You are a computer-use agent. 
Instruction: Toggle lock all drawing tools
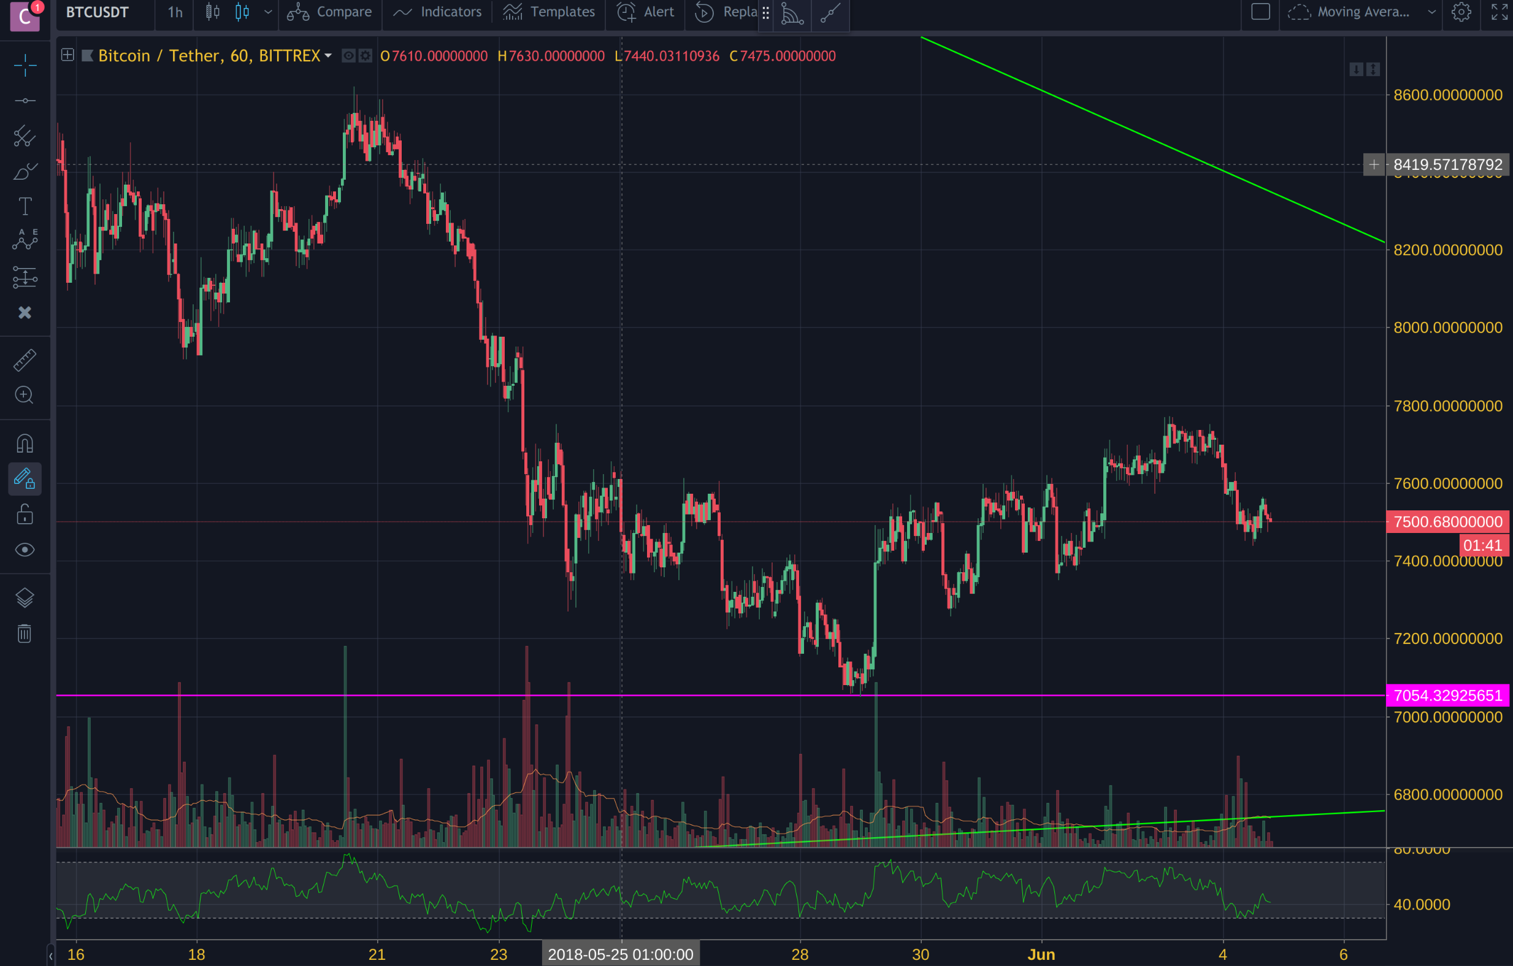coord(25,515)
